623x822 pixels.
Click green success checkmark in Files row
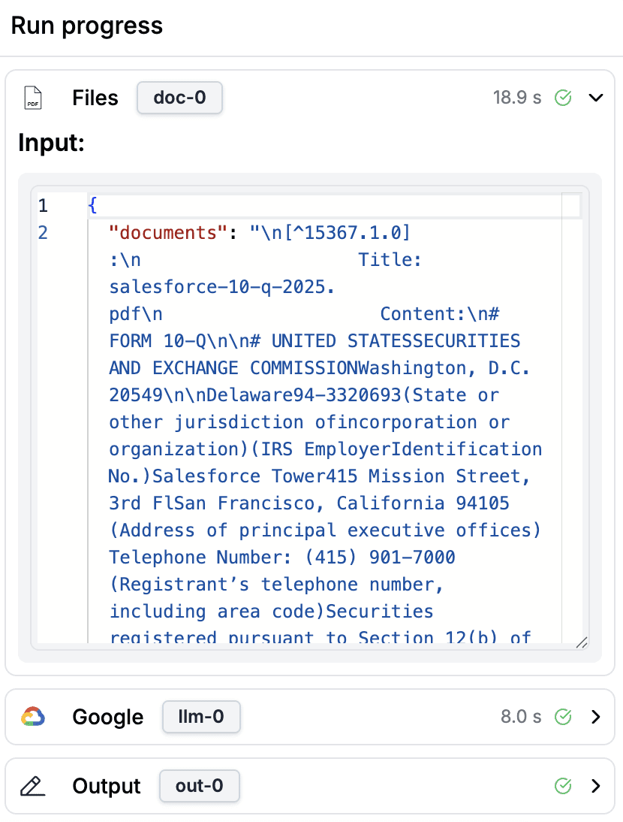563,98
